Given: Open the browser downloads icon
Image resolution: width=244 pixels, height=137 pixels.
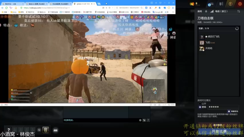Looking at the screenshot, I should pos(173,8).
